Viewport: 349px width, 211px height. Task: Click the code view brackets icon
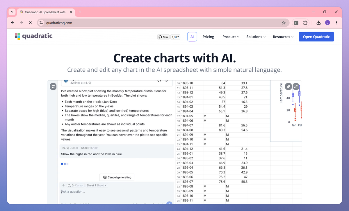tap(159, 81)
